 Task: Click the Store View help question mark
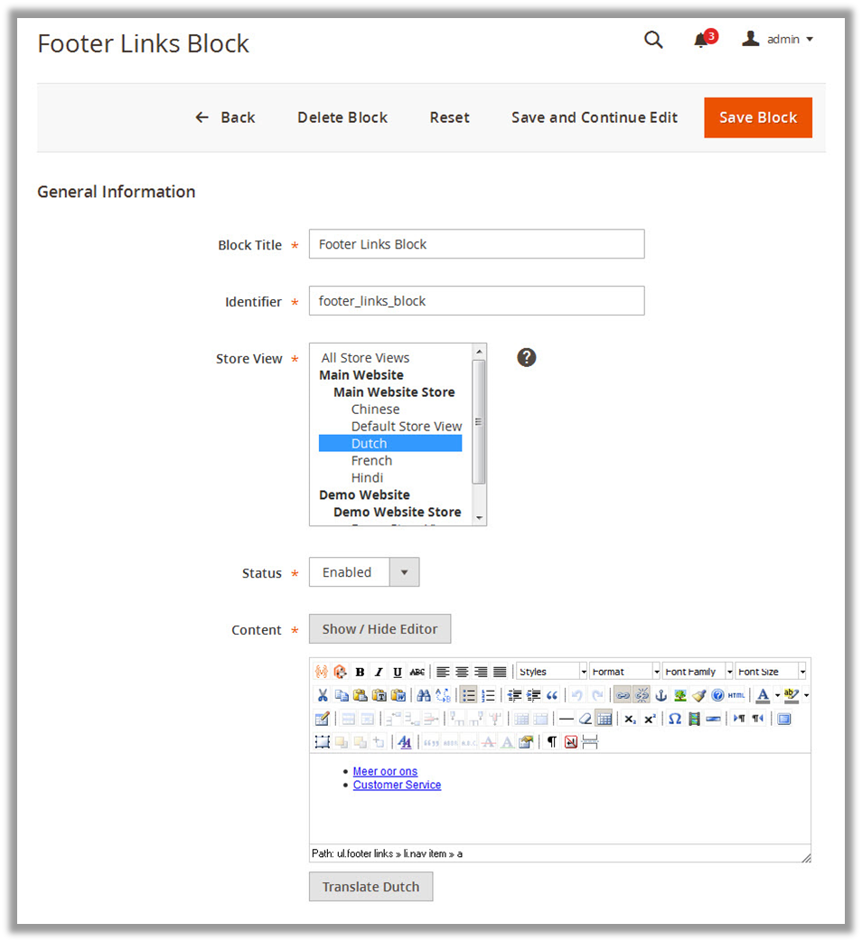[x=527, y=357]
